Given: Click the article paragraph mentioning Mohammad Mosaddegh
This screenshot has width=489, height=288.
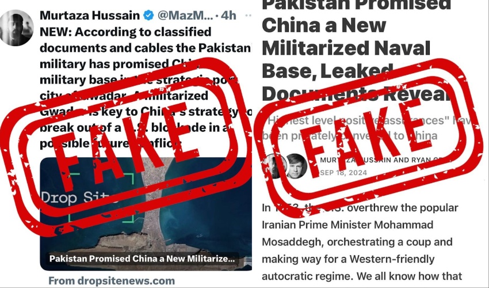Looking at the screenshot, I should coord(362,242).
